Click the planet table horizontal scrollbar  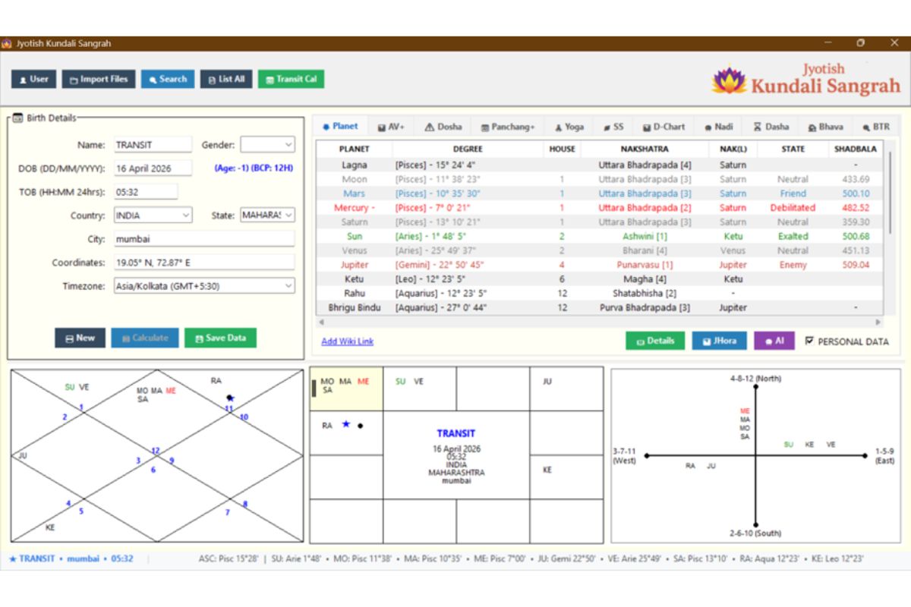[600, 322]
